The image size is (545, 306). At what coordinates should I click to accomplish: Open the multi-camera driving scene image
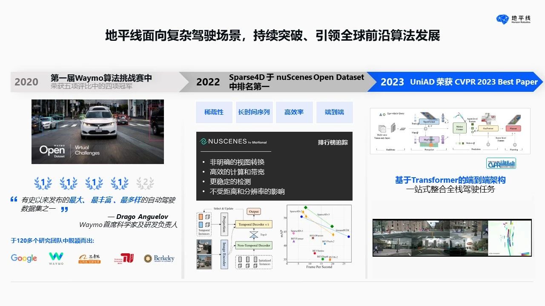(x=452, y=238)
